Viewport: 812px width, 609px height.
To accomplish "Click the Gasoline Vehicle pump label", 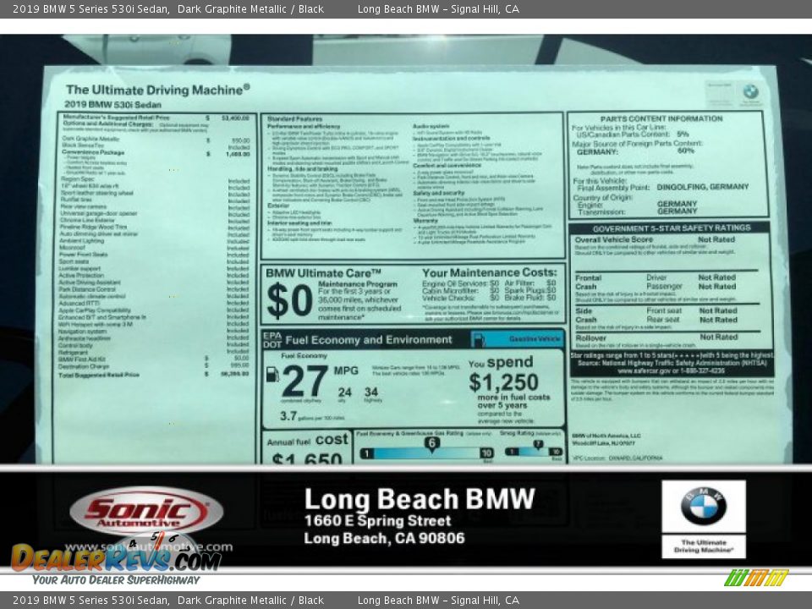I will [x=518, y=338].
